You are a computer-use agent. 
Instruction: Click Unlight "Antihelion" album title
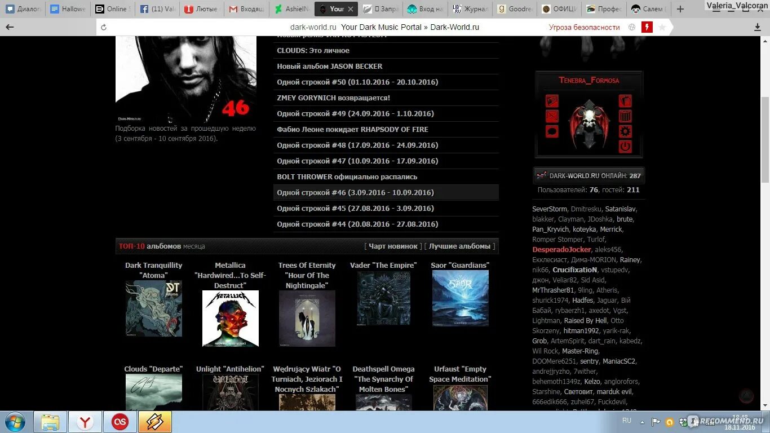tap(230, 369)
